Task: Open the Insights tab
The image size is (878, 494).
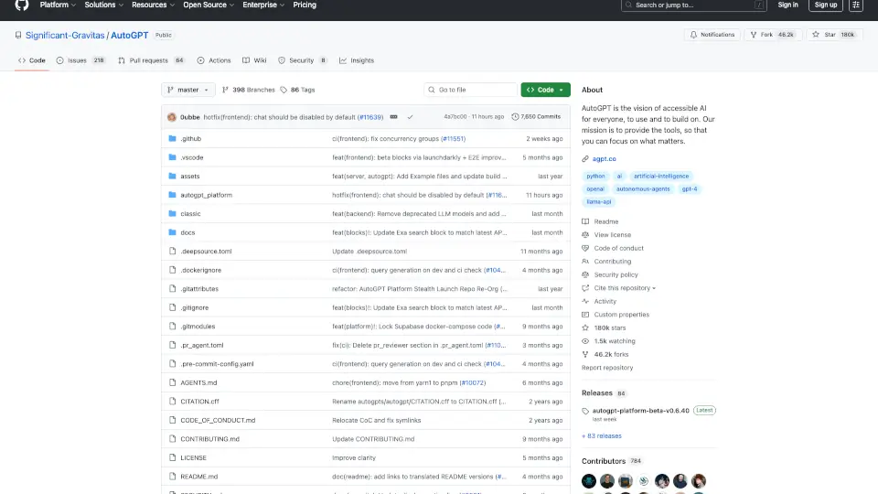Action: tap(357, 60)
